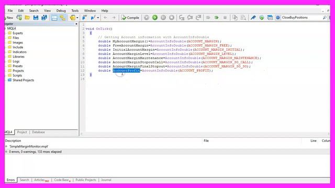Click the yellow storage toolbar icon

point(73,17)
